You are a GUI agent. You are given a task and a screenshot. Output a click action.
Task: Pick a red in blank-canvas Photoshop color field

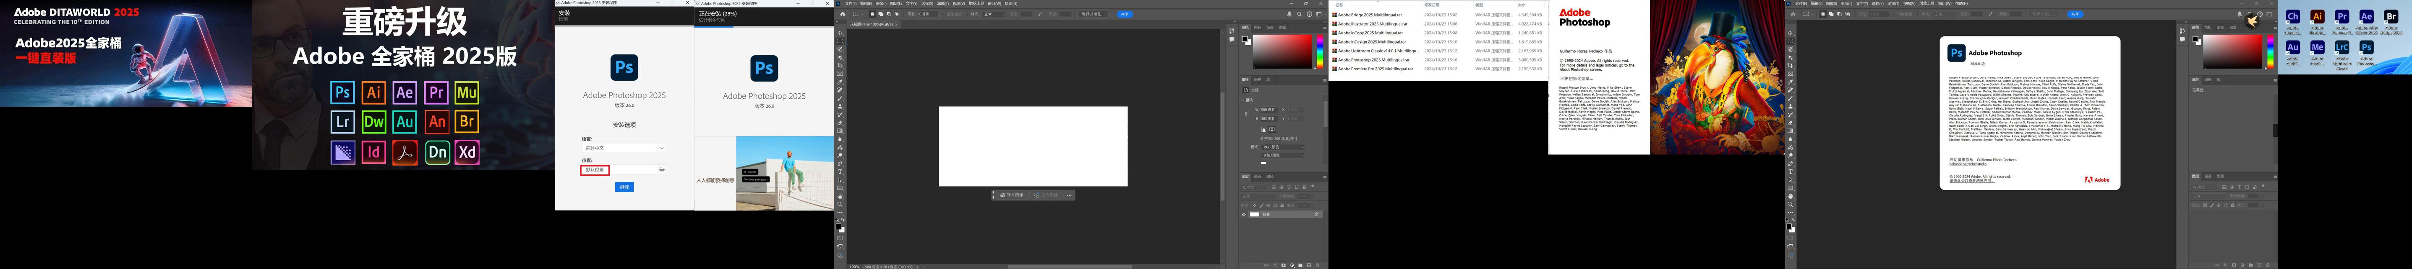click(x=1283, y=52)
